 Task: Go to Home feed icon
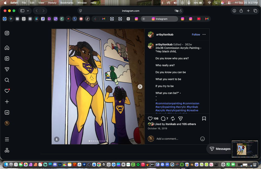coord(7,48)
